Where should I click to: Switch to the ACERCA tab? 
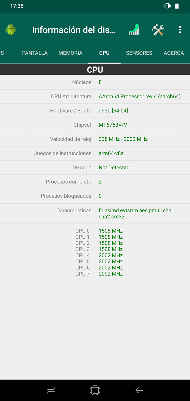174,53
